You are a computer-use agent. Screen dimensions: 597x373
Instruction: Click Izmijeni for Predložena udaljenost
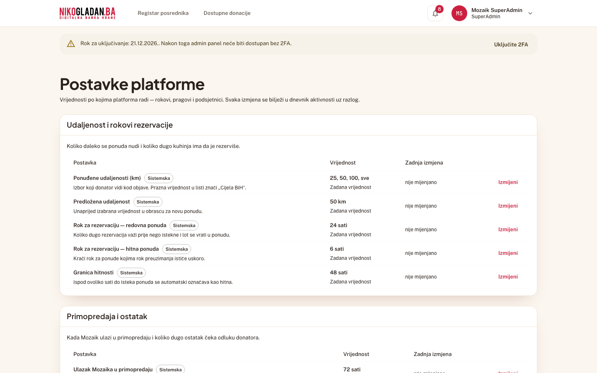(x=508, y=206)
